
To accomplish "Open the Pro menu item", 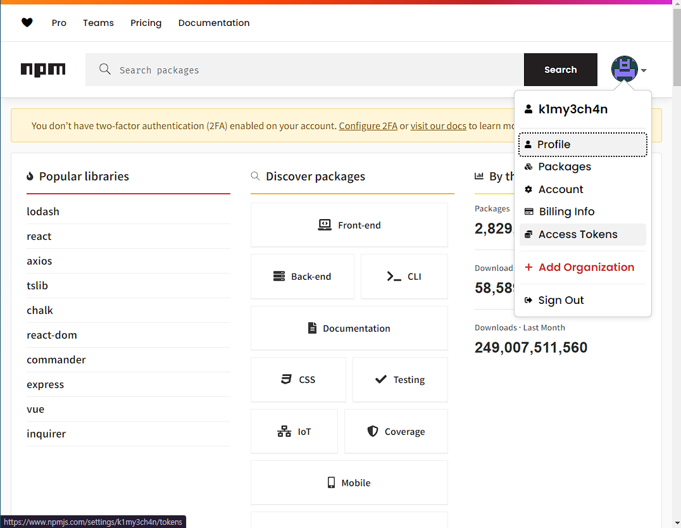I will click(x=59, y=23).
